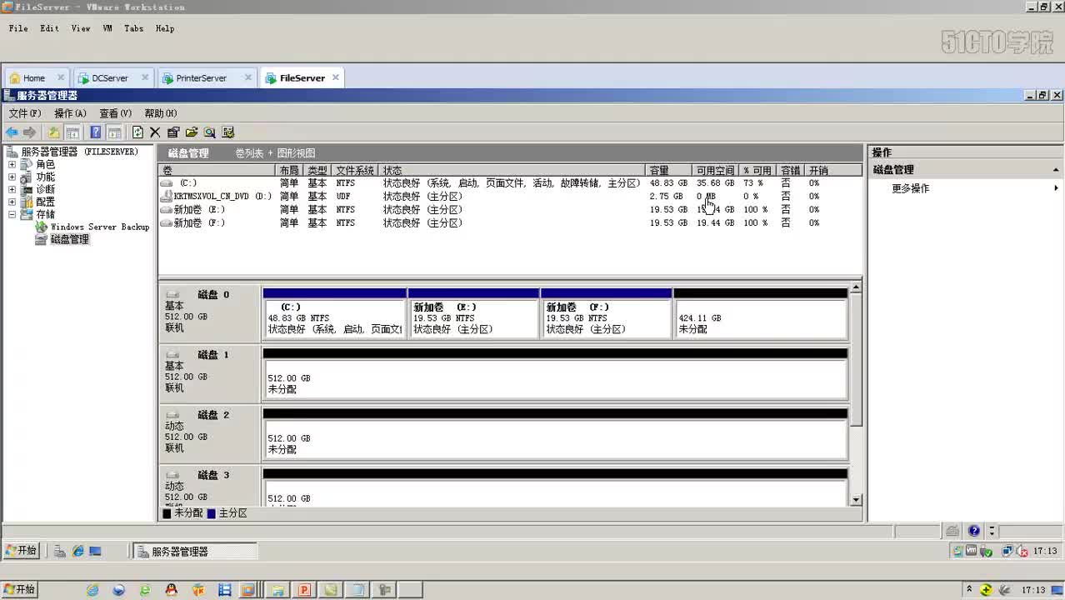Click the Up one level folder icon

point(54,132)
